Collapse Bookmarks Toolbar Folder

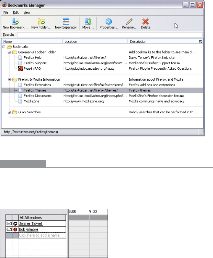tap(9, 52)
